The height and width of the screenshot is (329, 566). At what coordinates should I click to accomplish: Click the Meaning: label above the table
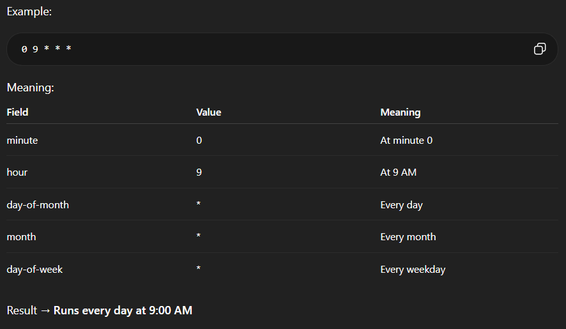pos(31,88)
